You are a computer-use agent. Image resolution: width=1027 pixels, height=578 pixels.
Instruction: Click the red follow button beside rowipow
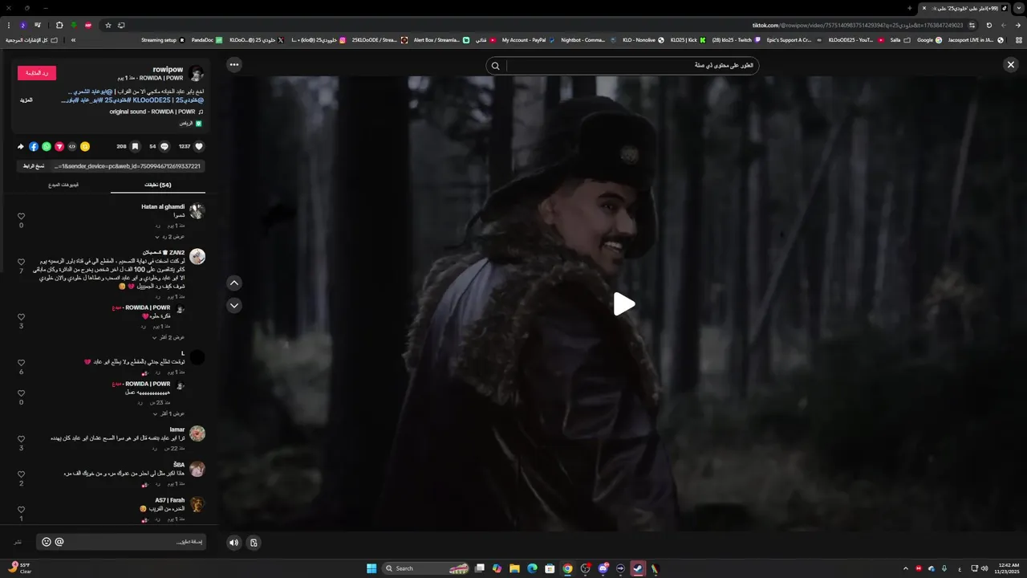click(x=37, y=73)
